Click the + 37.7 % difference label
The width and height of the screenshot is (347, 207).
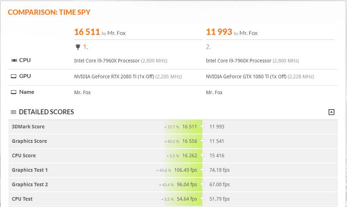point(171,127)
